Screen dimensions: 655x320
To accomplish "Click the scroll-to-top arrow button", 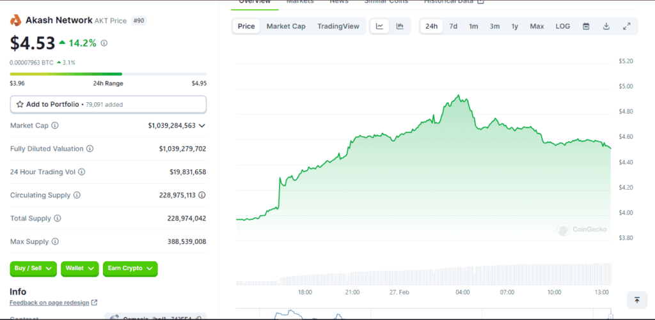I will point(637,300).
